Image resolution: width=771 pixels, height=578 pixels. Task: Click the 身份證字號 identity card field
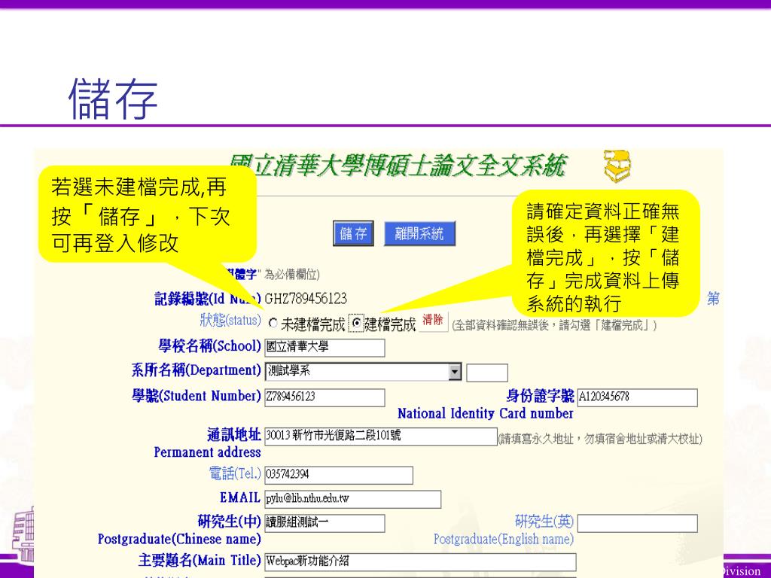coord(637,397)
